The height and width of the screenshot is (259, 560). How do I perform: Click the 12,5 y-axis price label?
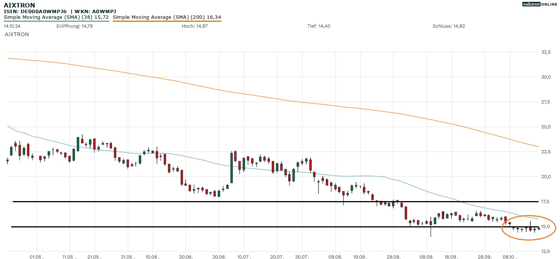coord(545,251)
